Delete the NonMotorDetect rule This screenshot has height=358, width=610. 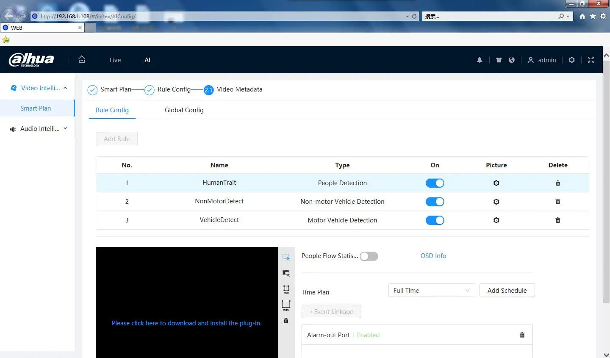pos(557,202)
